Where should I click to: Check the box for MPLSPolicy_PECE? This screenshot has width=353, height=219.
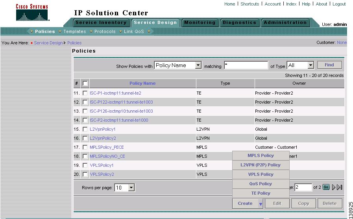[85, 147]
